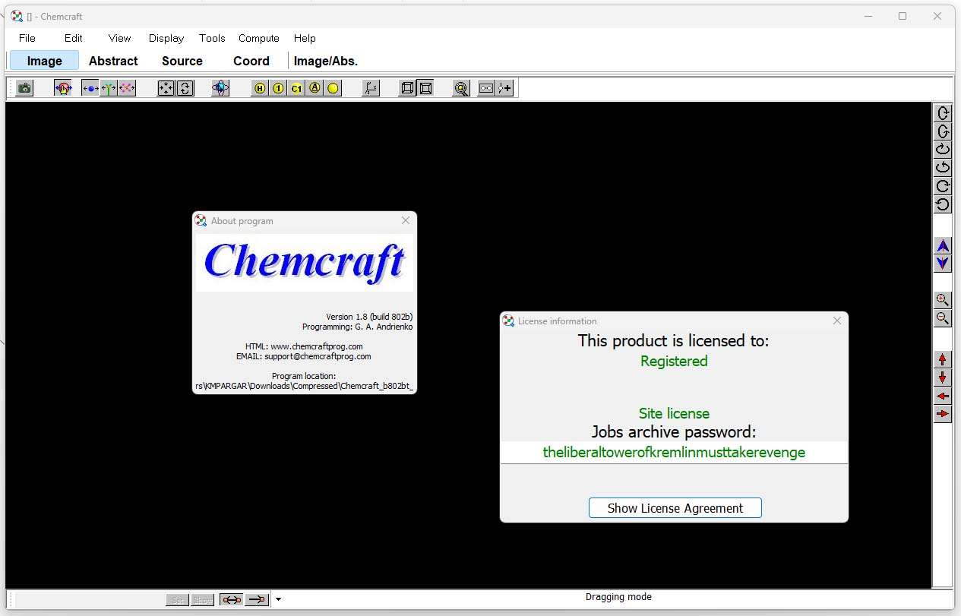Screen dimensions: 961x616
Task: Toggle the single arrow bond mode button
Action: 258,599
